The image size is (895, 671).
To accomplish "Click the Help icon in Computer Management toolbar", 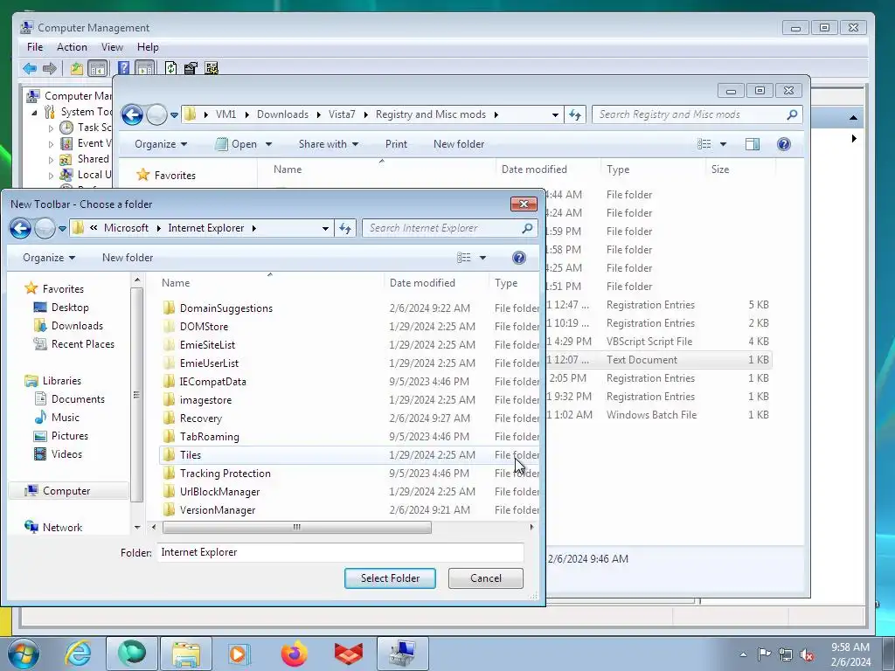I will point(123,68).
